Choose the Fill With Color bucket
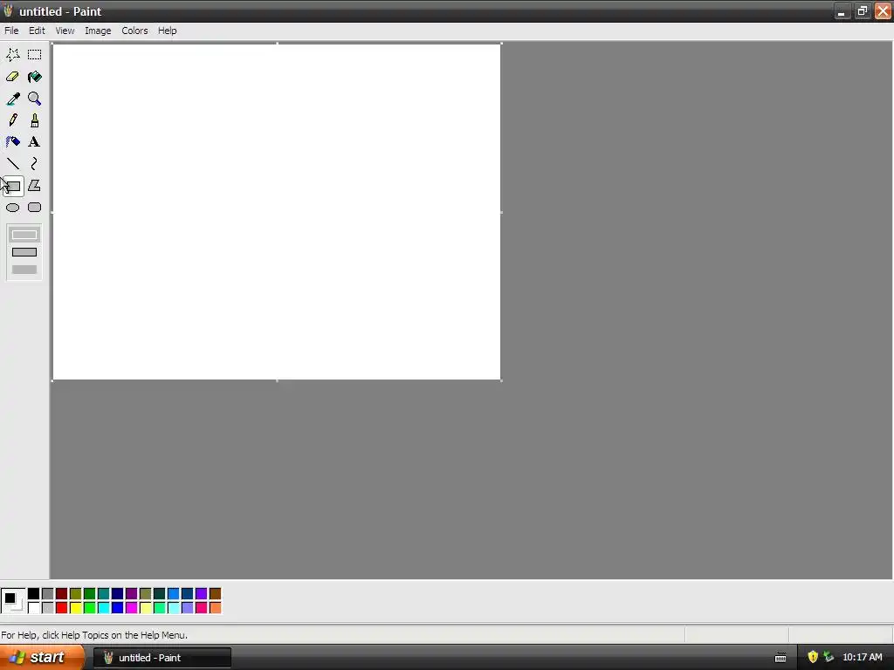This screenshot has height=670, width=894. tap(34, 77)
